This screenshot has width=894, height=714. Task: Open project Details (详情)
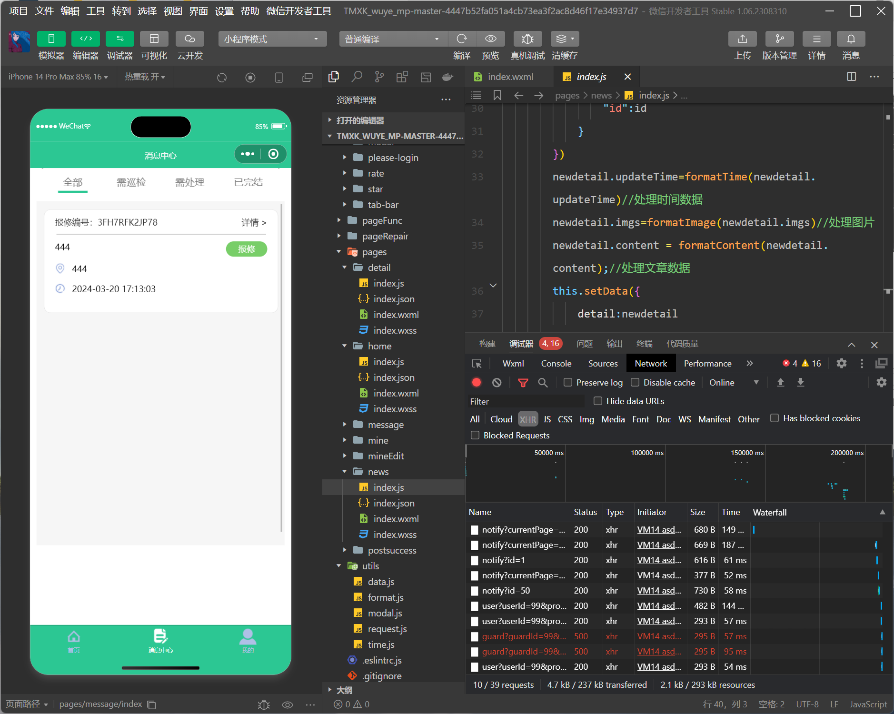tap(817, 39)
